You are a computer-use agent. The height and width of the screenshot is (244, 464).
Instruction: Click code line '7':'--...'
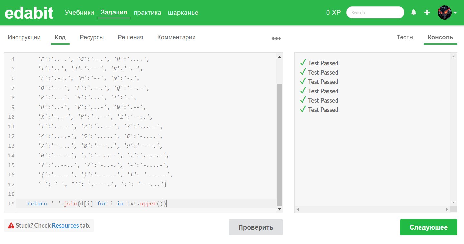point(100,146)
